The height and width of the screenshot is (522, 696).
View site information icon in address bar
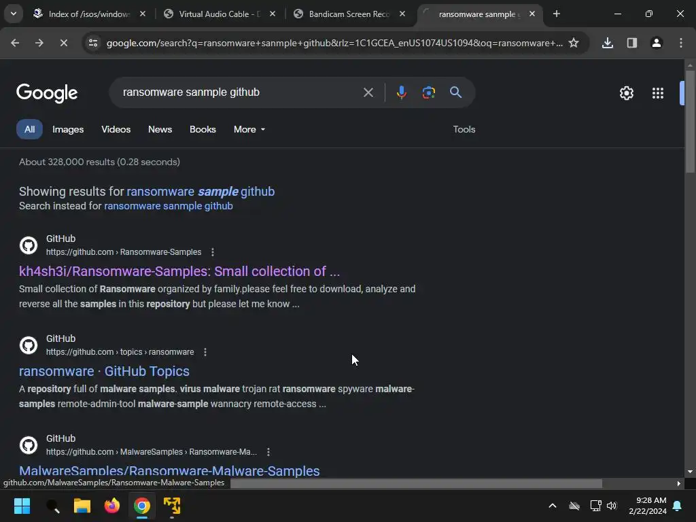[93, 43]
